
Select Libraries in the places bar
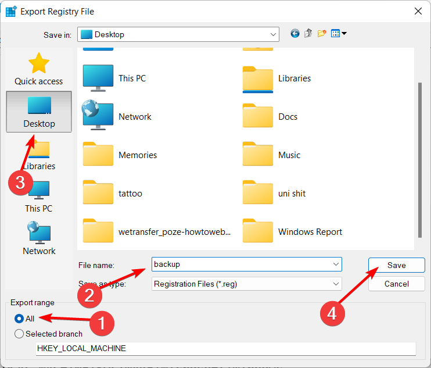(39, 155)
